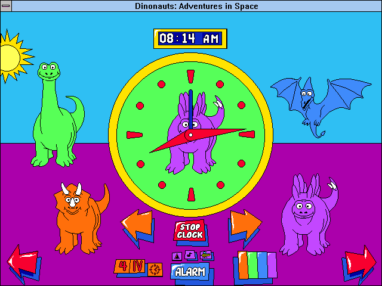Select the bell alarm sound icon

point(177,256)
